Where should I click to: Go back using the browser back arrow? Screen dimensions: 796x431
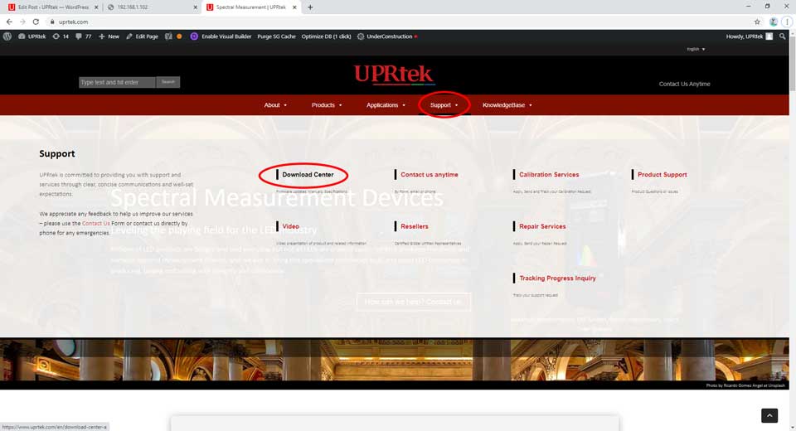pos(9,22)
